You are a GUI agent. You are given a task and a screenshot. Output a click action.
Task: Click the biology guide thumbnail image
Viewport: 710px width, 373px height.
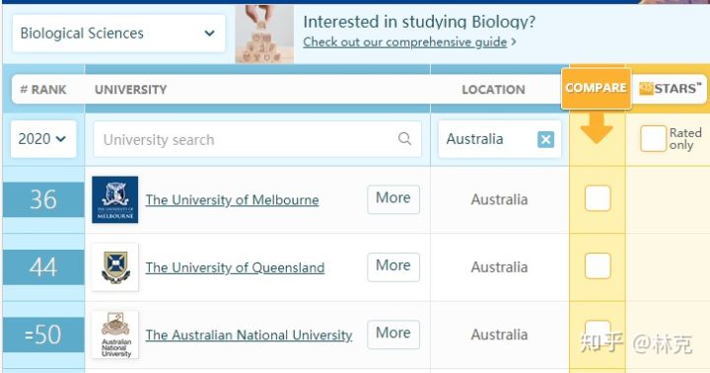point(264,34)
